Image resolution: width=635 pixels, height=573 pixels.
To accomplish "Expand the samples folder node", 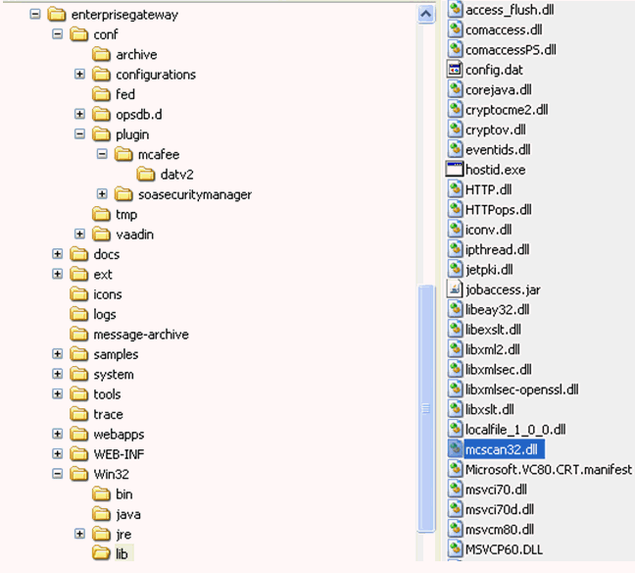I will click(58, 354).
